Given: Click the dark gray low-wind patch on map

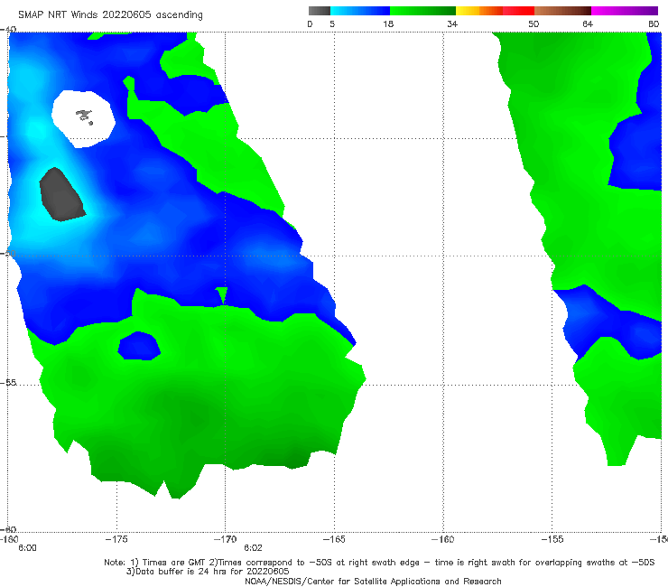Looking at the screenshot, I should (61, 195).
